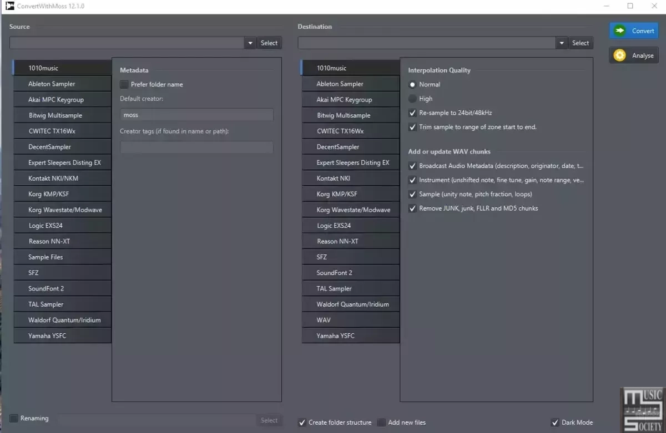Toggle Remove JUNK, junk, FLLR and MD5 chunks
Image resolution: width=666 pixels, height=433 pixels.
coord(412,208)
